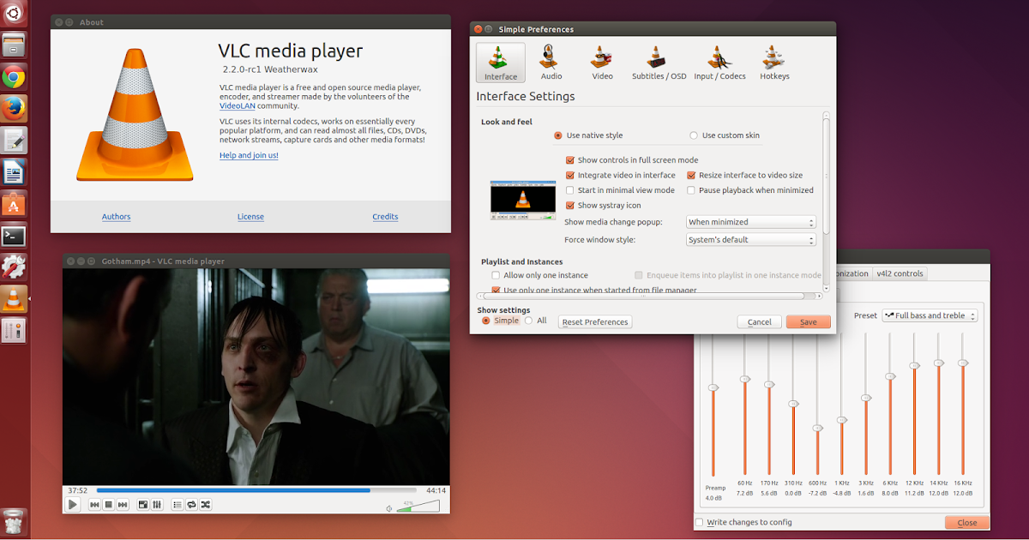The image size is (1029, 540).
Task: Open the Interface preferences category
Action: pyautogui.click(x=501, y=63)
